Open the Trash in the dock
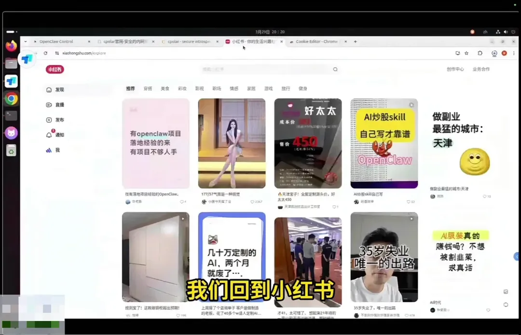The width and height of the screenshot is (521, 335). 11,151
